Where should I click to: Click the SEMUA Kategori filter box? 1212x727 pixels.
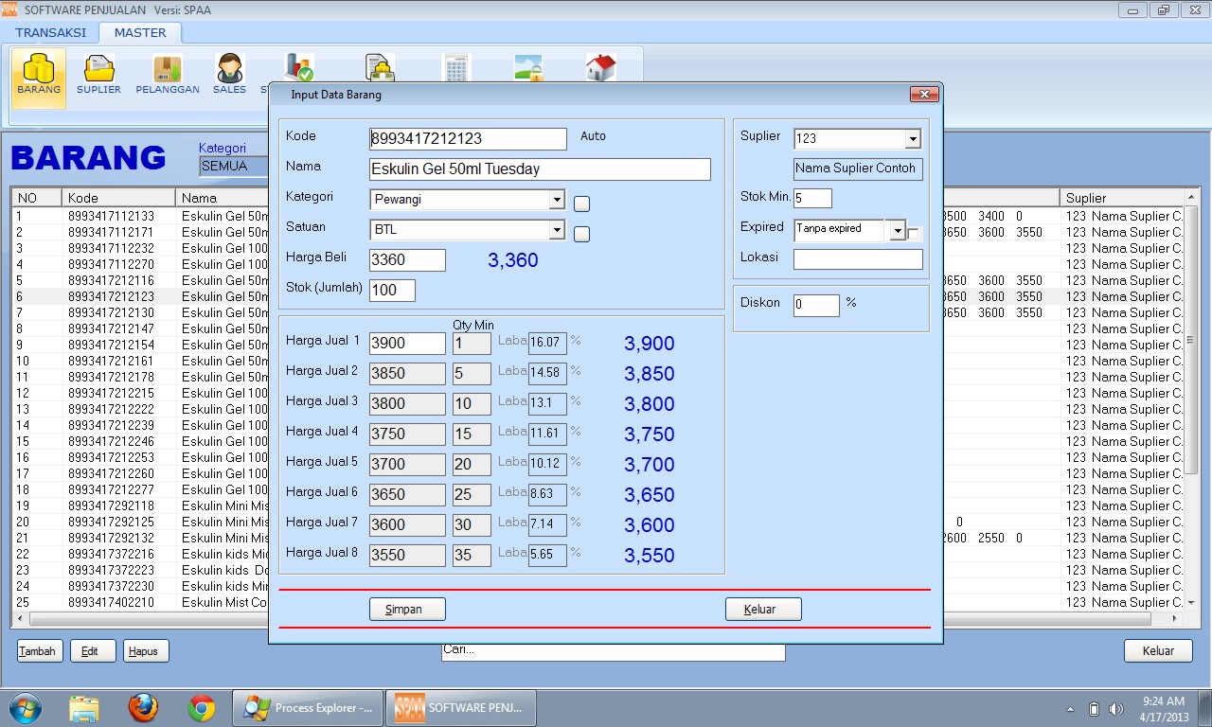pos(234,167)
